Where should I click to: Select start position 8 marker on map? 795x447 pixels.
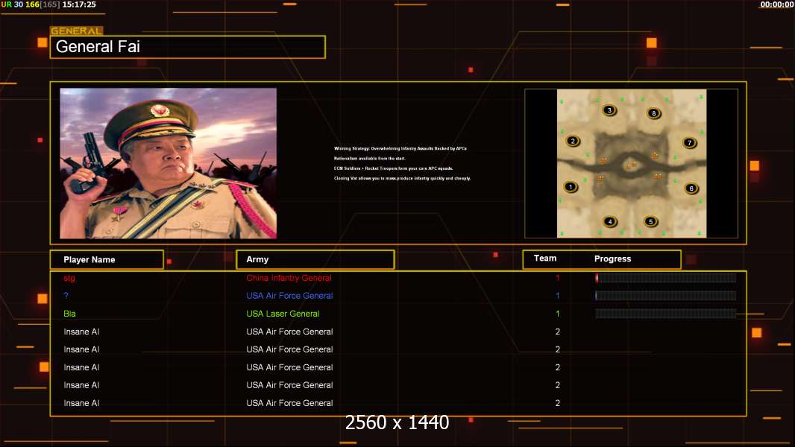coord(654,113)
